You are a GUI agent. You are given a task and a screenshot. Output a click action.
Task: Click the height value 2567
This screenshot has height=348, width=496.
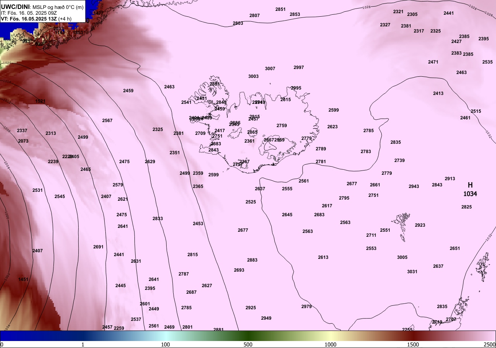pyautogui.click(x=107, y=121)
